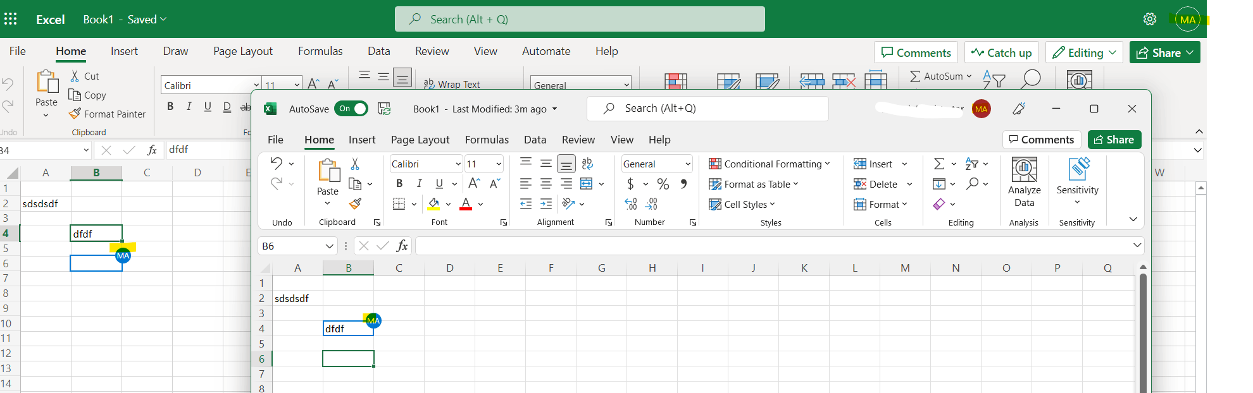Viewport: 1253px width, 393px height.
Task: Open app launcher grid in Excel web
Action: (x=11, y=19)
